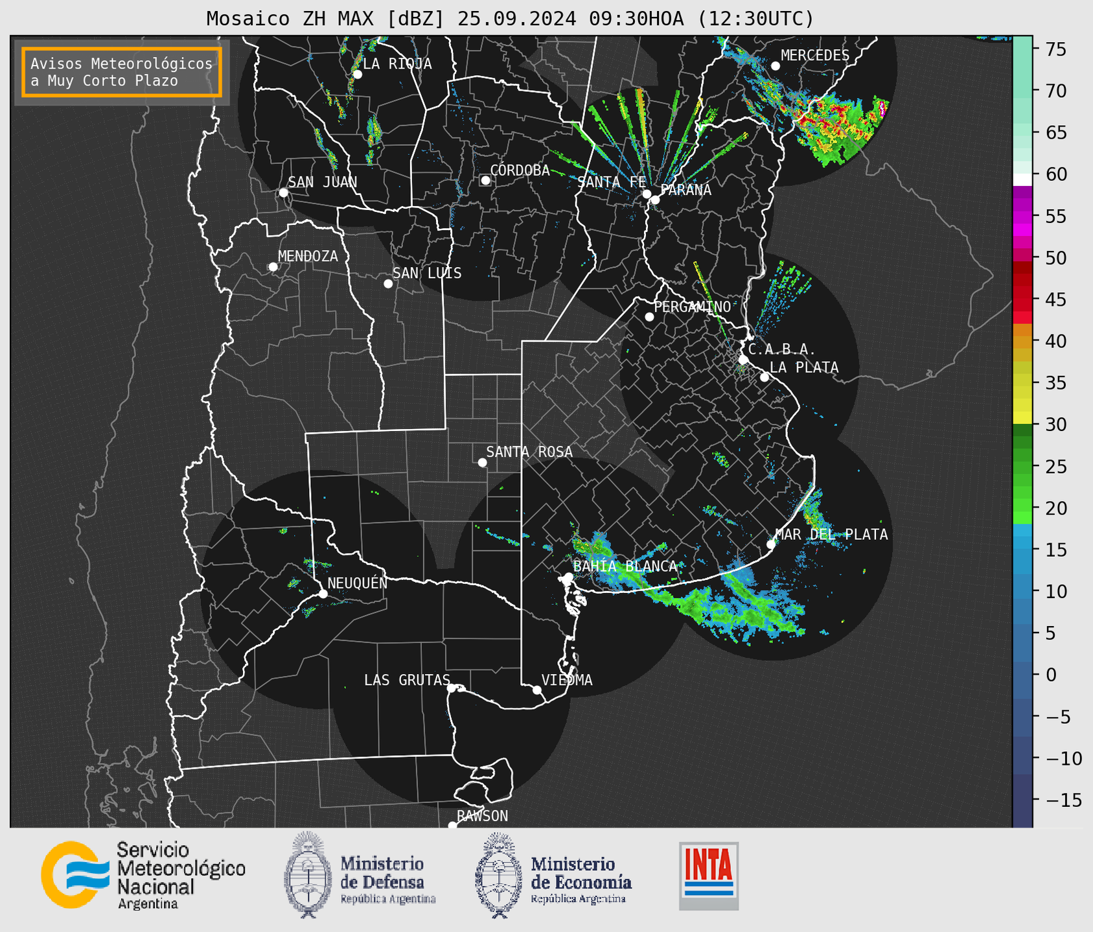Click the NEUQUÉN city marker dot

click(x=323, y=594)
